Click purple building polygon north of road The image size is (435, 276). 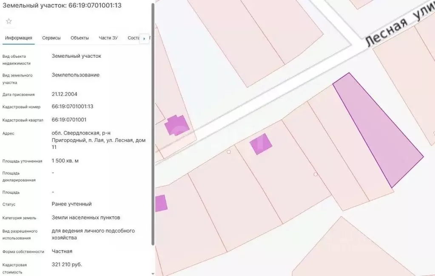coord(177,125)
